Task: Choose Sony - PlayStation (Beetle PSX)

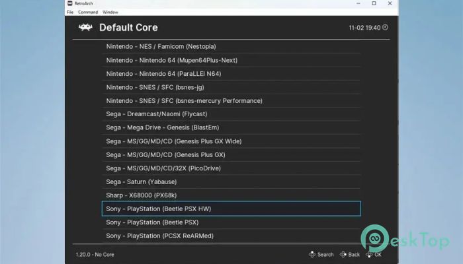Action: [x=232, y=222]
